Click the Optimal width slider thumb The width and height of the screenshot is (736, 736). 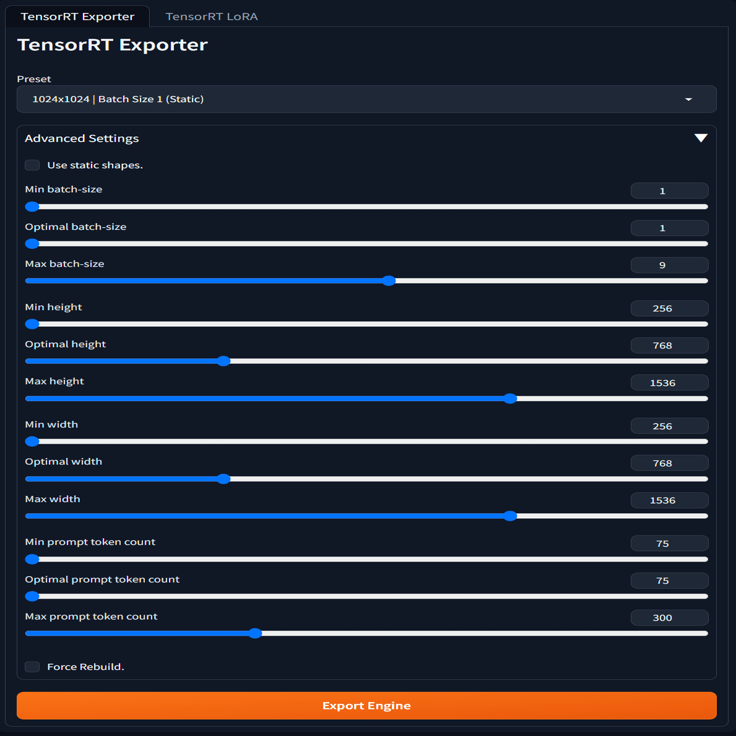pos(223,478)
